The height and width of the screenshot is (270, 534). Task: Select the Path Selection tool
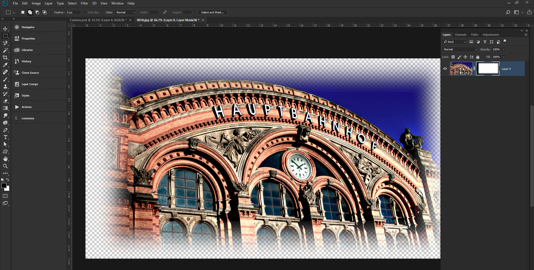pyautogui.click(x=5, y=144)
